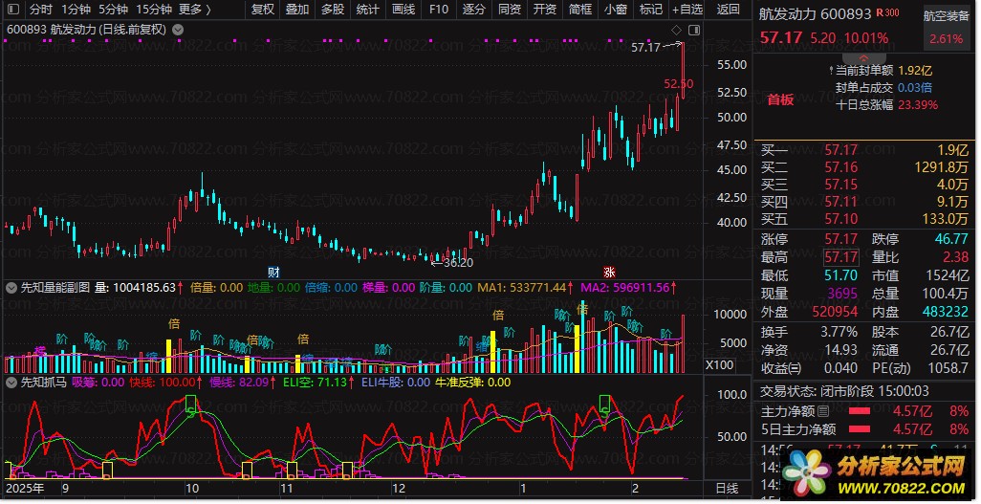Image resolution: width=981 pixels, height=504 pixels.
Task: Click the panel layout icon at top-left
Action: pos(12,10)
